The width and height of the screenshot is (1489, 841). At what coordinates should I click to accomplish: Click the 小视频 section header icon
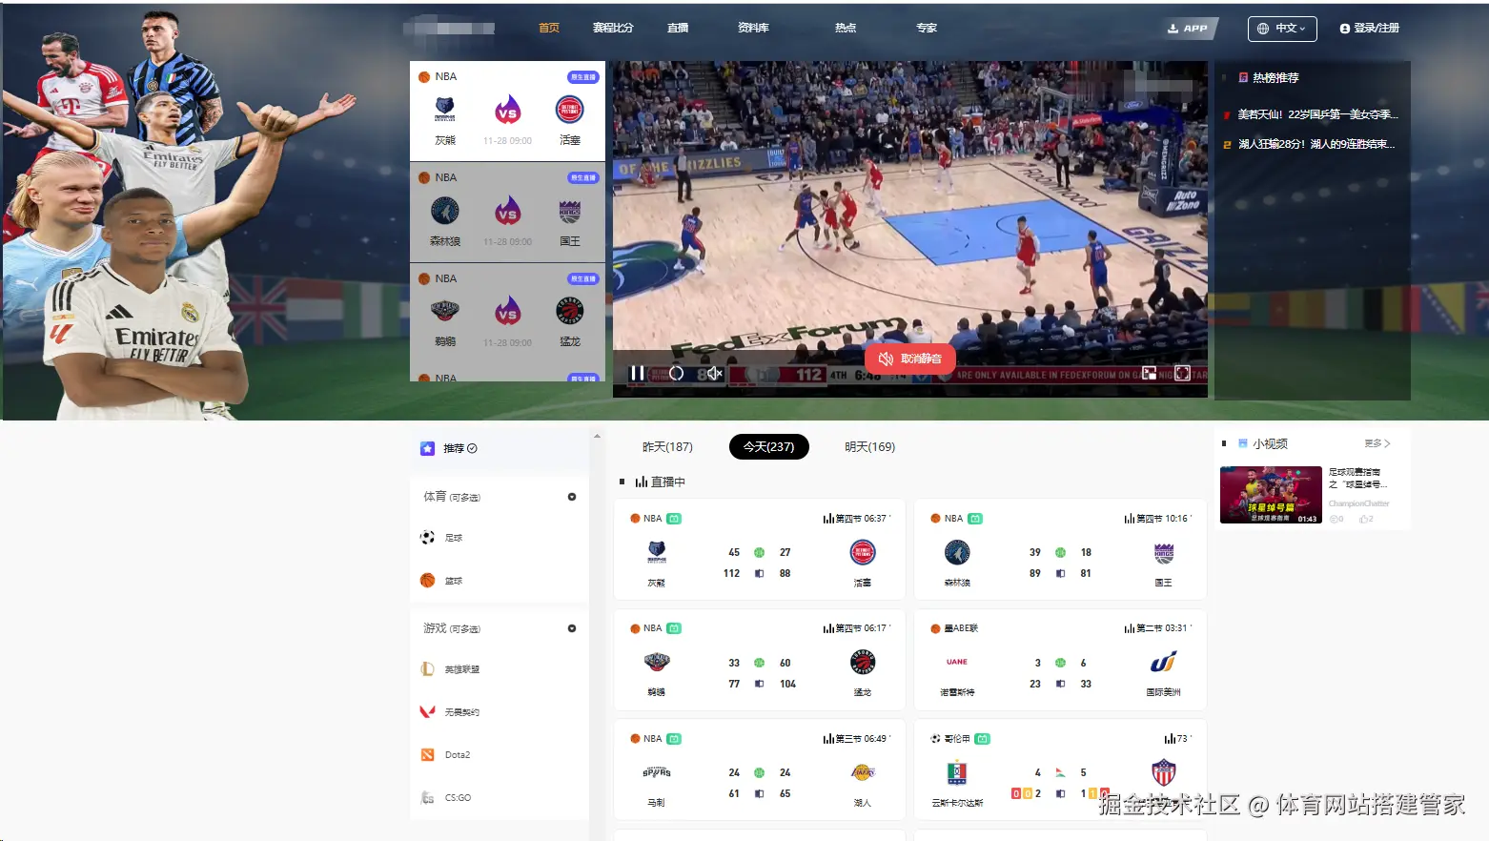point(1243,443)
